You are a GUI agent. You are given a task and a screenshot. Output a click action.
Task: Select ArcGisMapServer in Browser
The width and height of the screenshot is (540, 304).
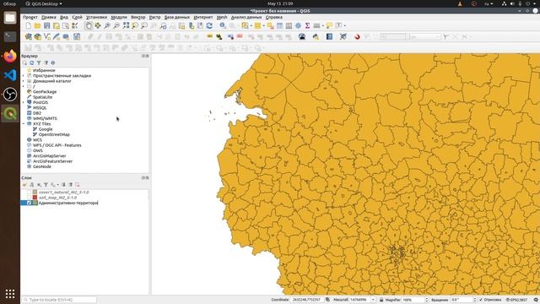[50, 155]
